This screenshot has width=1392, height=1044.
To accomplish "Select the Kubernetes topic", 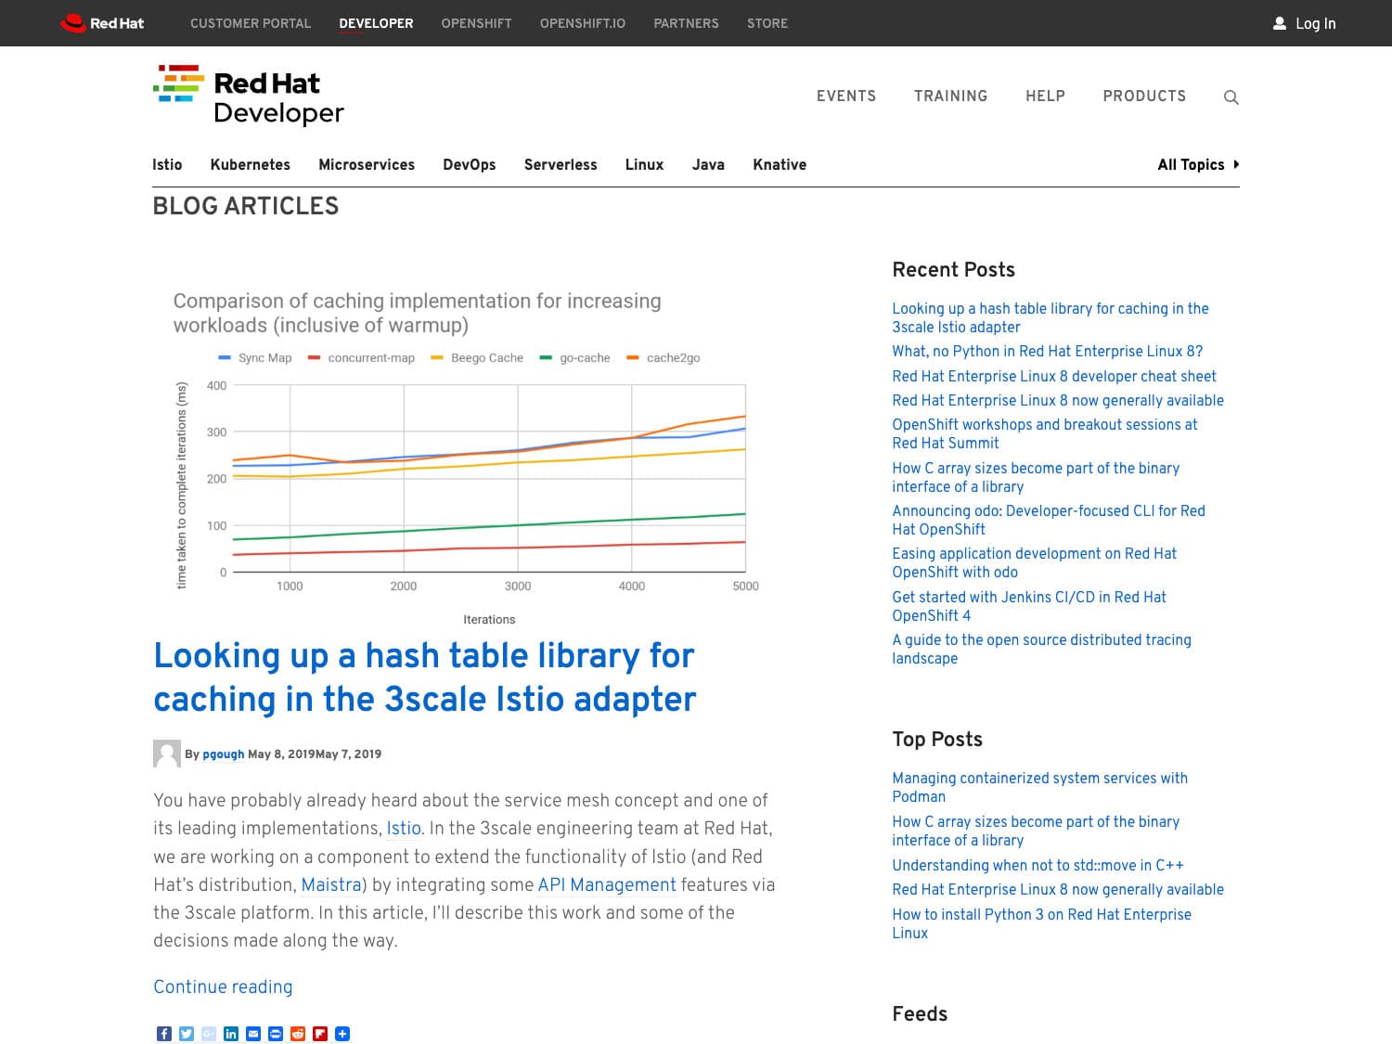I will click(250, 164).
